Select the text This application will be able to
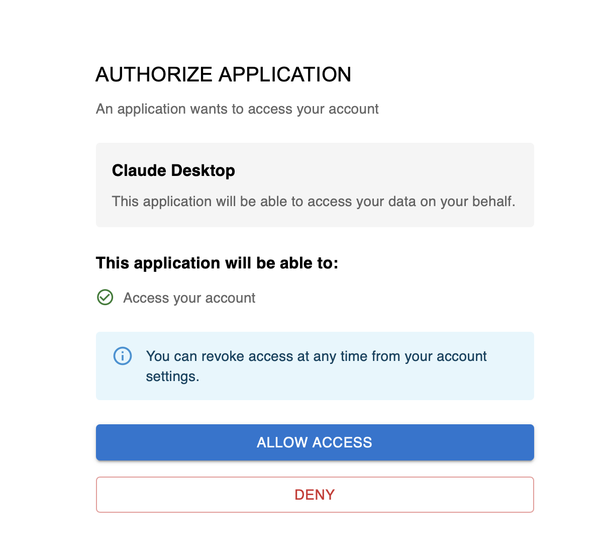Screen dimensions: 606x558 tap(217, 262)
